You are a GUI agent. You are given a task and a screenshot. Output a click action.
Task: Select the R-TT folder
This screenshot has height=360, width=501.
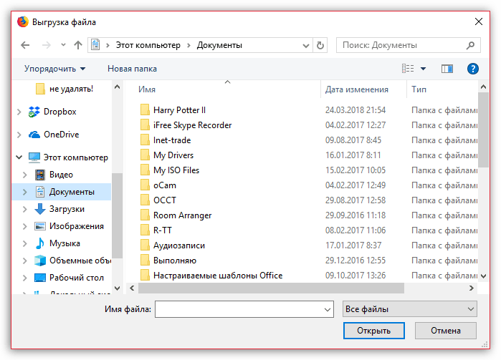click(x=156, y=230)
